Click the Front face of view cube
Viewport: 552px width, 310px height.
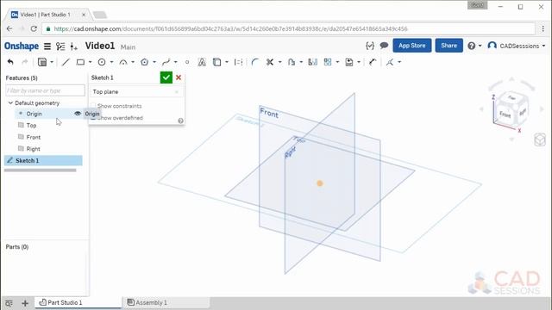point(505,114)
